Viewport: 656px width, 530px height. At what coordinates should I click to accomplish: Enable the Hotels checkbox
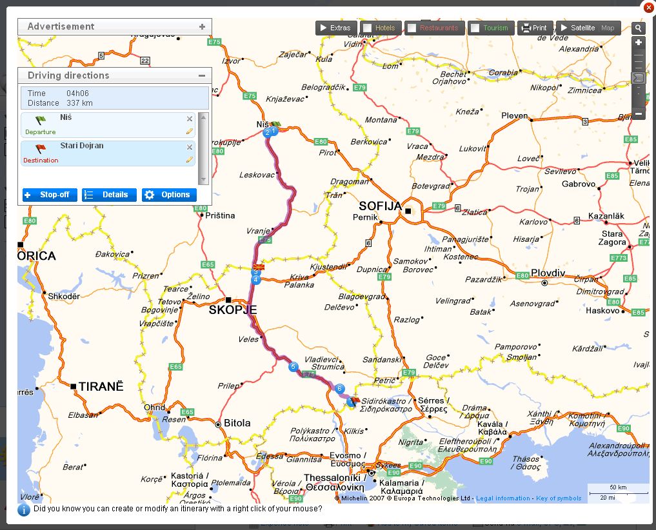pyautogui.click(x=367, y=28)
